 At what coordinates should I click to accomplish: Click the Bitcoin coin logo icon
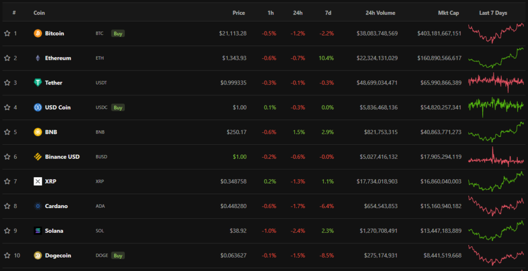38,33
